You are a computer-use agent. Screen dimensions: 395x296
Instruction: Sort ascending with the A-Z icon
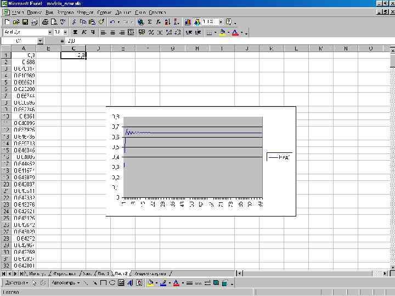pos(167,22)
